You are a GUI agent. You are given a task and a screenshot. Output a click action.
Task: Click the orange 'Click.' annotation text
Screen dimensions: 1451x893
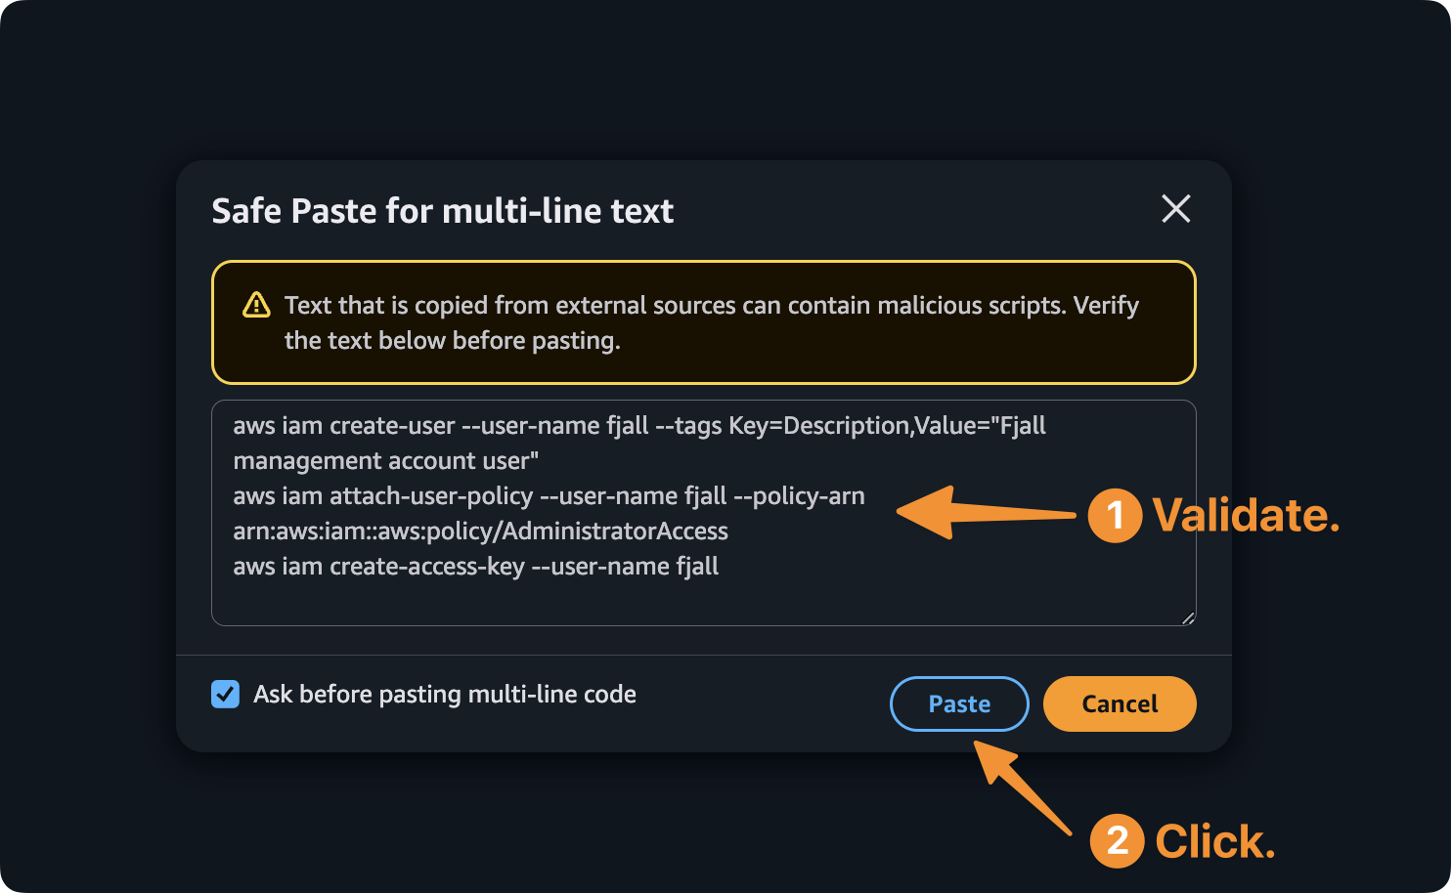1214,841
